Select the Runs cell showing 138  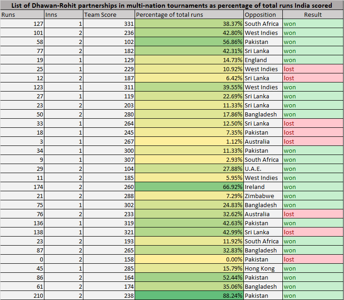(22, 232)
